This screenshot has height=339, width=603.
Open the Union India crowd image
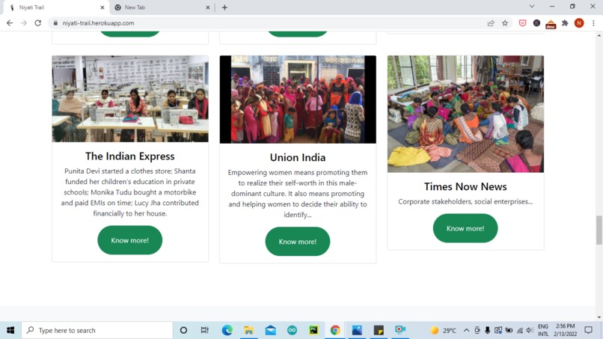[x=298, y=100]
